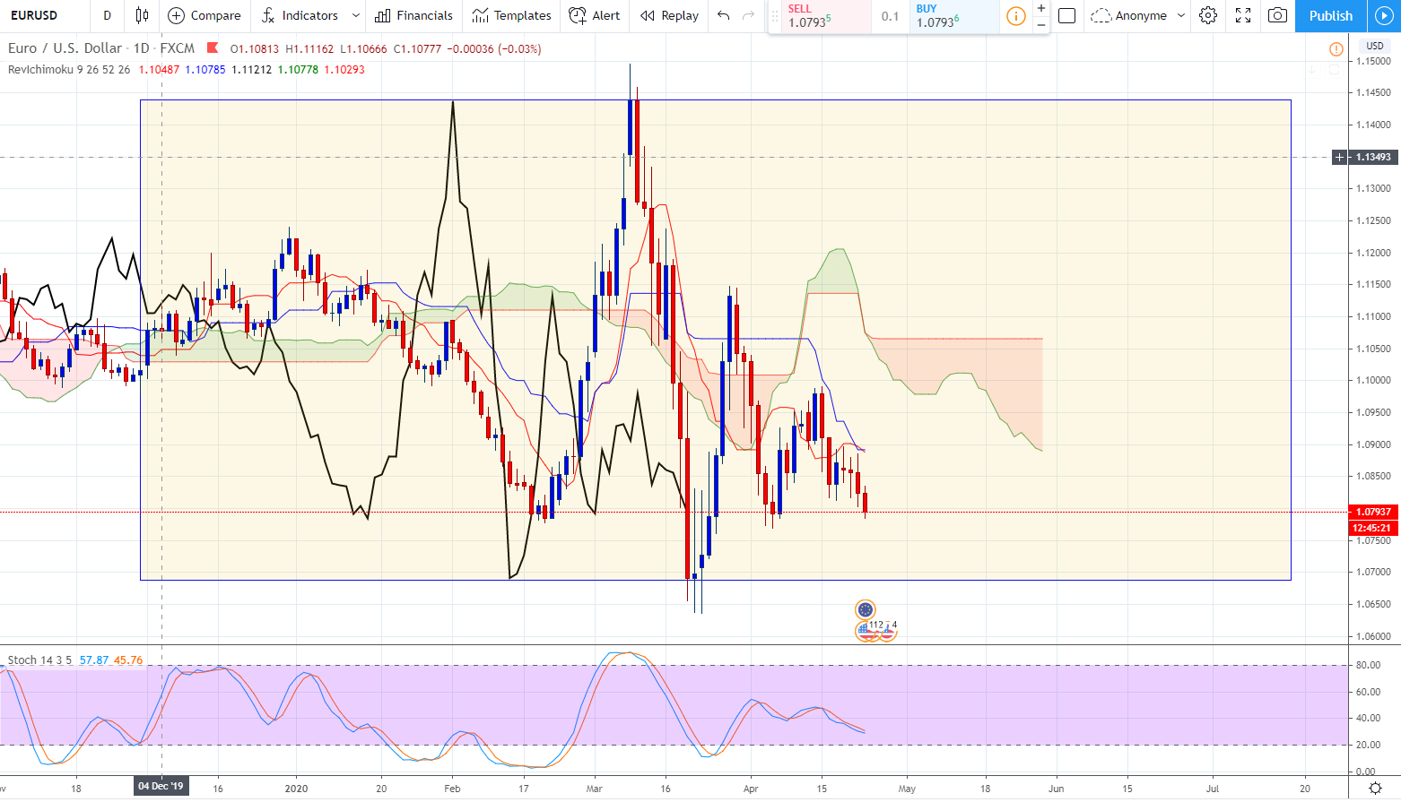Image resolution: width=1401 pixels, height=802 pixels.
Task: Open axis settings gear at bottom right
Action: click(1375, 789)
